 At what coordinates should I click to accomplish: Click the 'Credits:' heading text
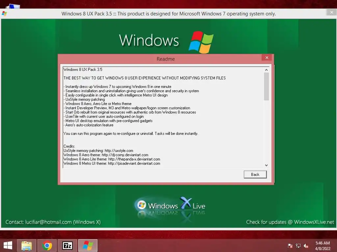click(69, 146)
